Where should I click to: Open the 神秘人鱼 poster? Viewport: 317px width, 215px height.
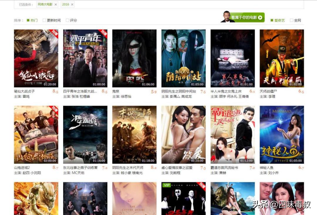(x=281, y=135)
